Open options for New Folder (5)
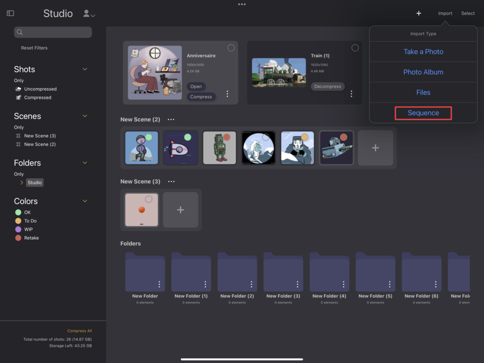The height and width of the screenshot is (363, 484). pyautogui.click(x=389, y=284)
